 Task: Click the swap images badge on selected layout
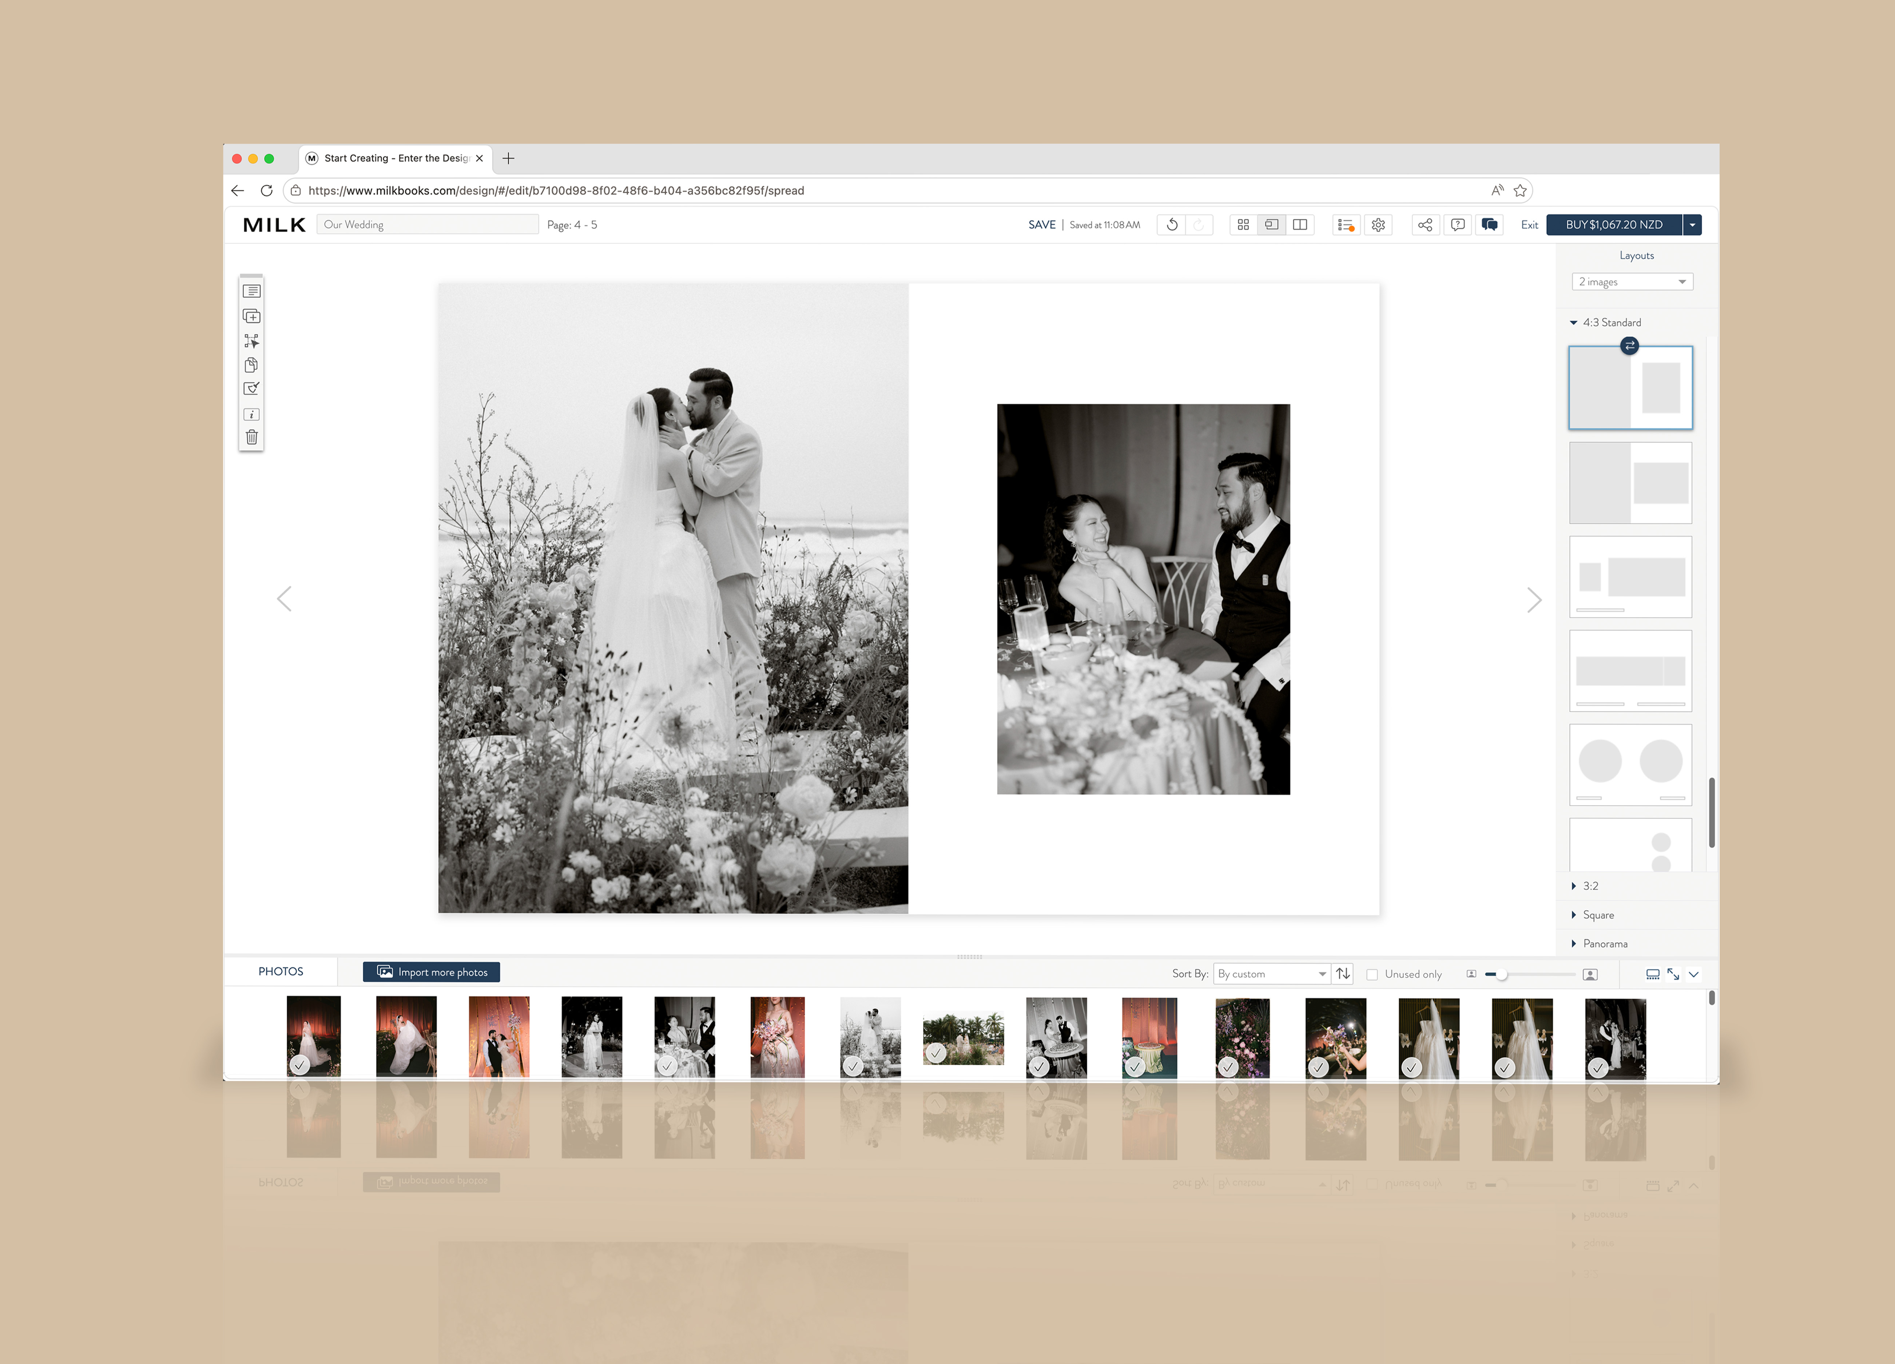1629,346
